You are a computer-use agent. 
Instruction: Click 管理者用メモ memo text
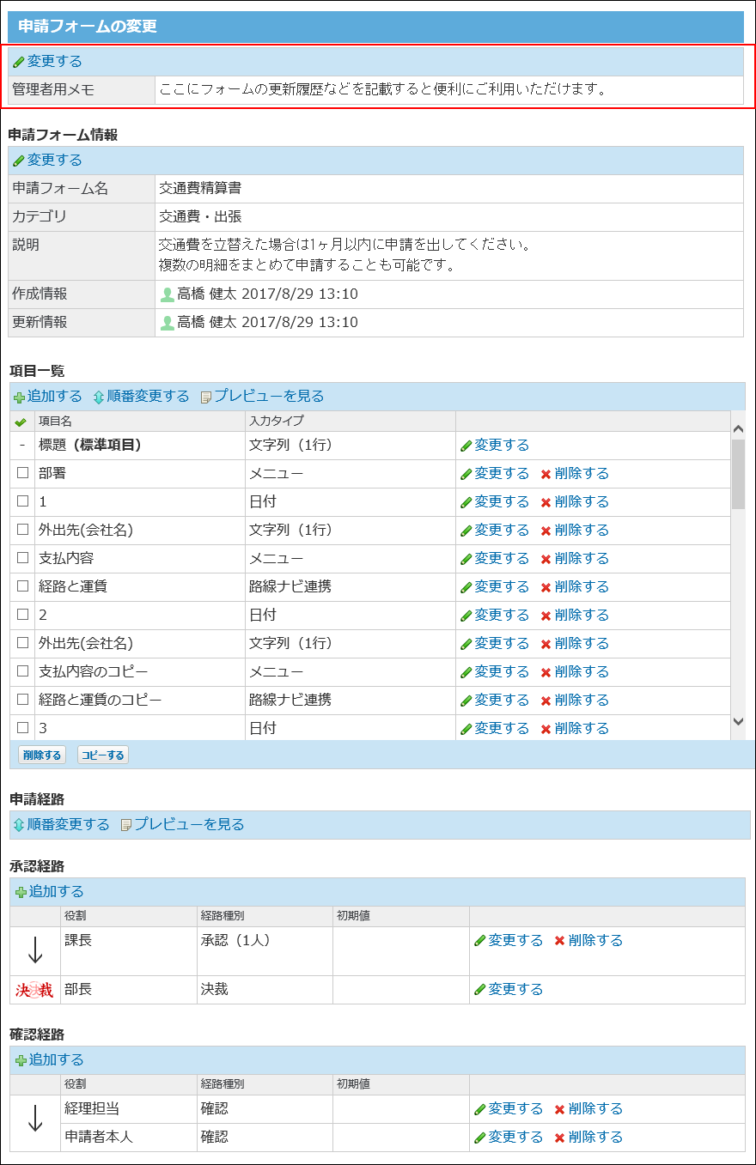click(x=383, y=89)
